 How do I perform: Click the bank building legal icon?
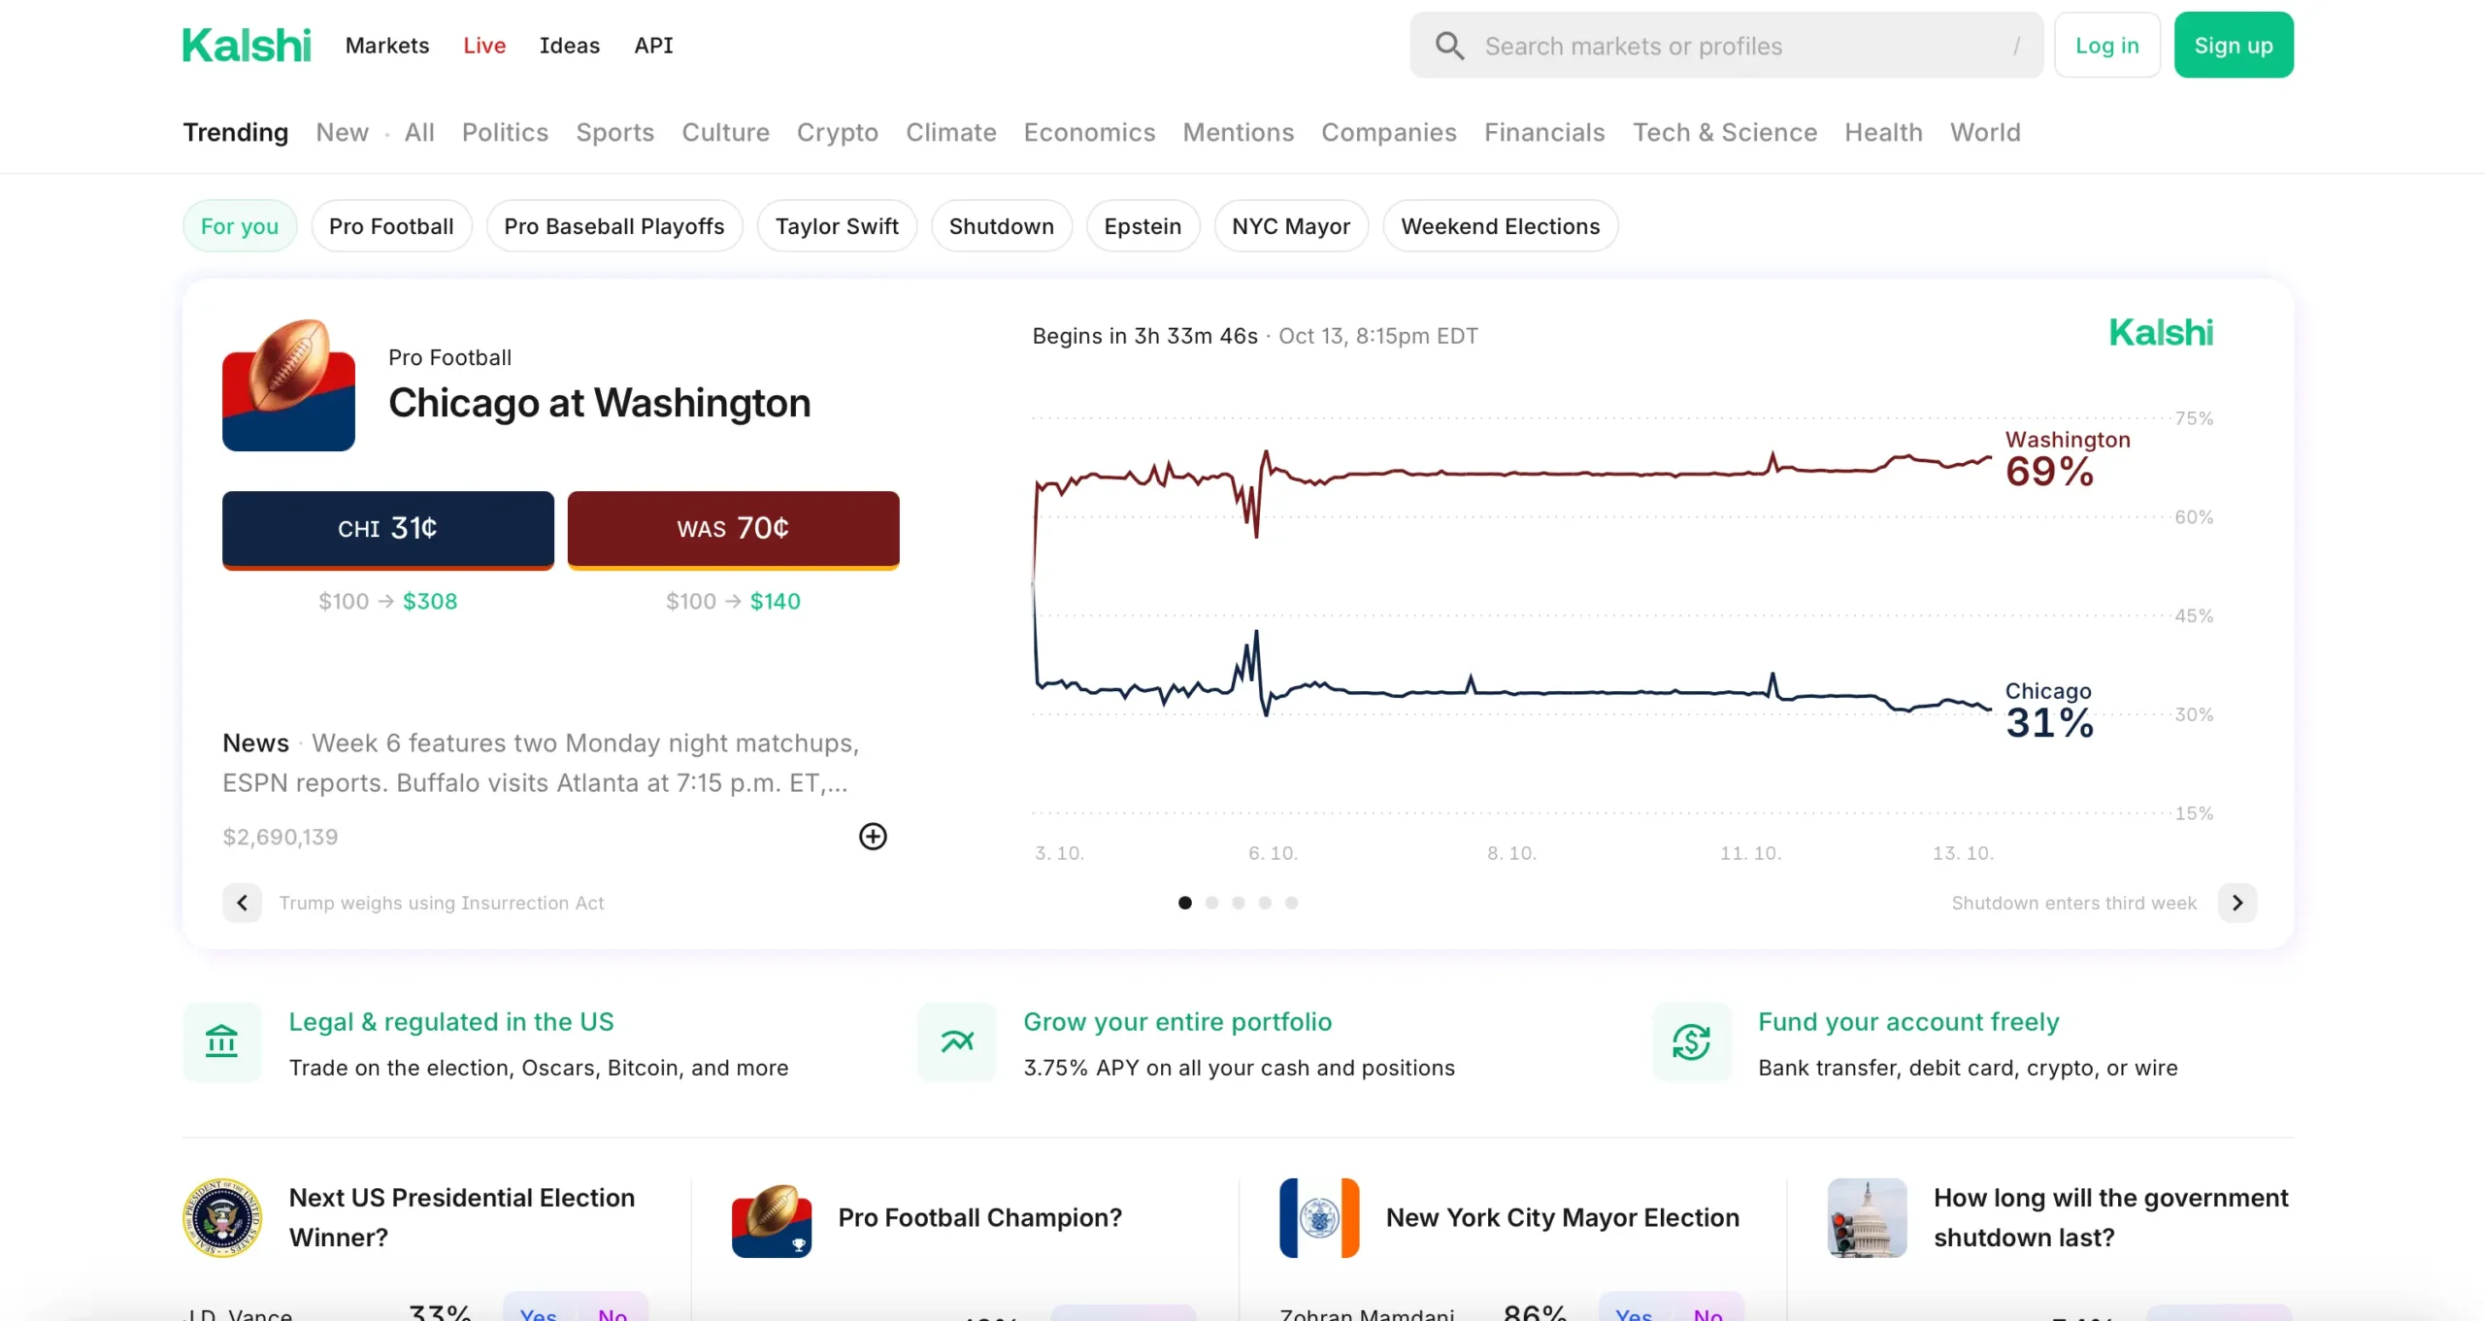click(222, 1042)
